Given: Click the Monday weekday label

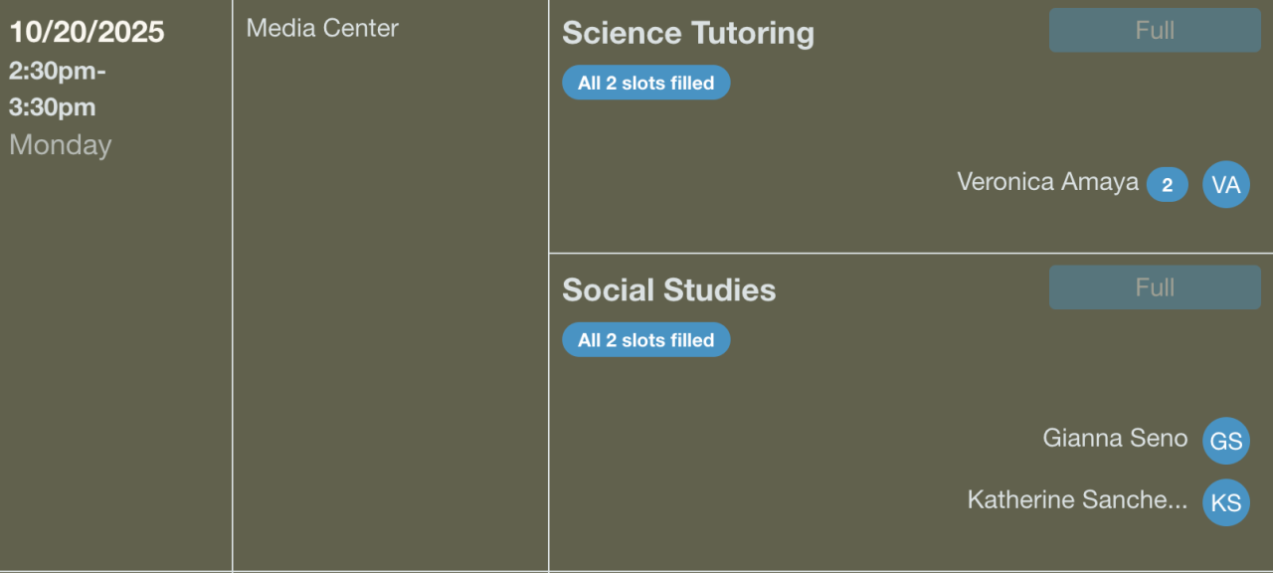Looking at the screenshot, I should tap(61, 145).
